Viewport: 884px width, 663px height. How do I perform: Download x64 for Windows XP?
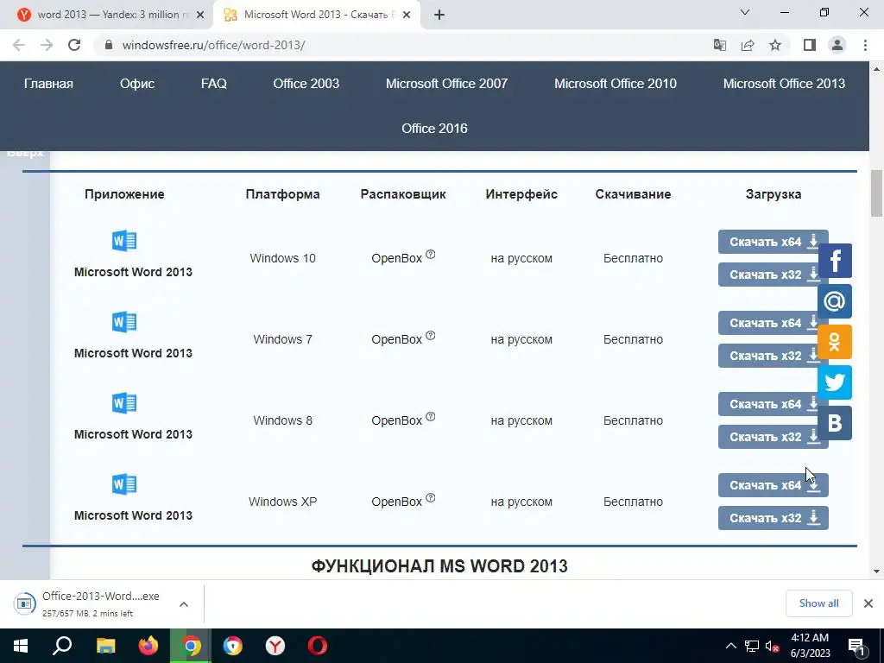(773, 485)
